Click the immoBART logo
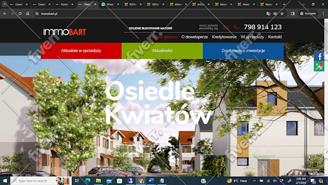 click(65, 32)
